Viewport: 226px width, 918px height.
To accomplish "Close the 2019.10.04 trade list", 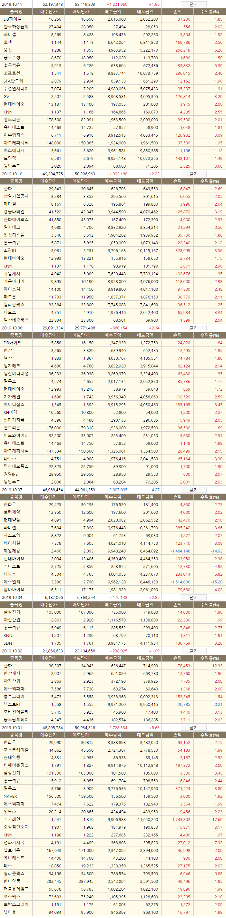I will [x=193, y=597].
